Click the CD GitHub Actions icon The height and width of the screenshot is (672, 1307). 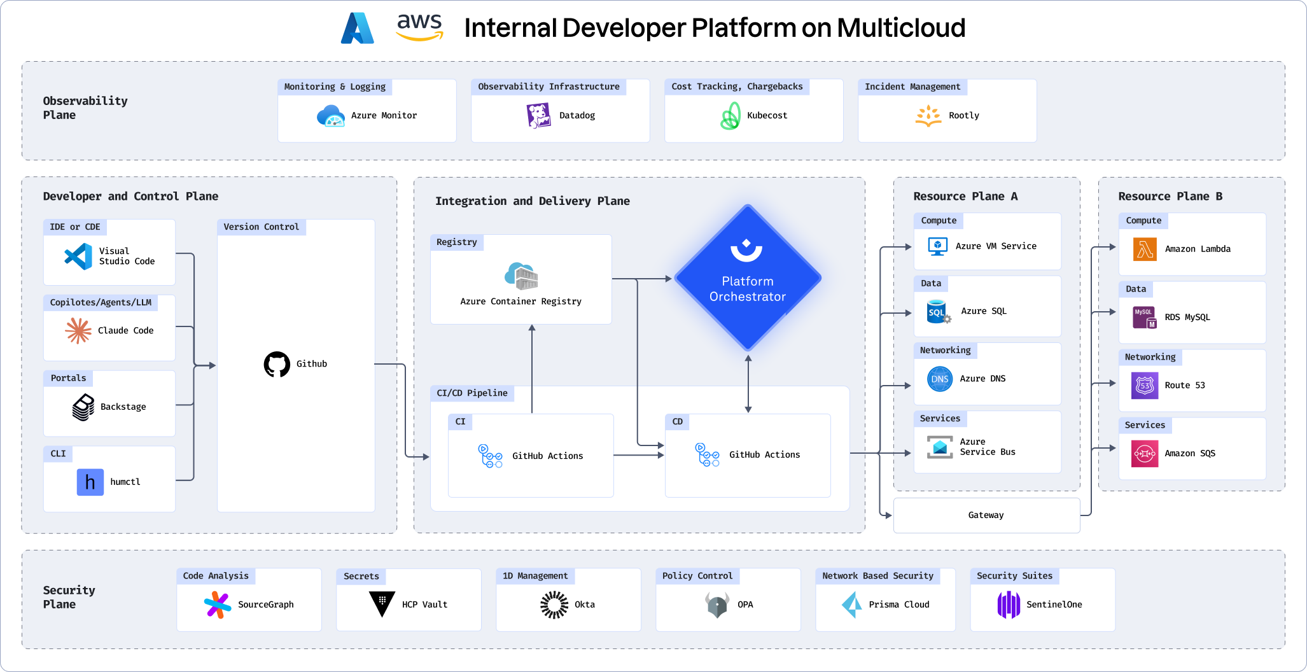[707, 455]
